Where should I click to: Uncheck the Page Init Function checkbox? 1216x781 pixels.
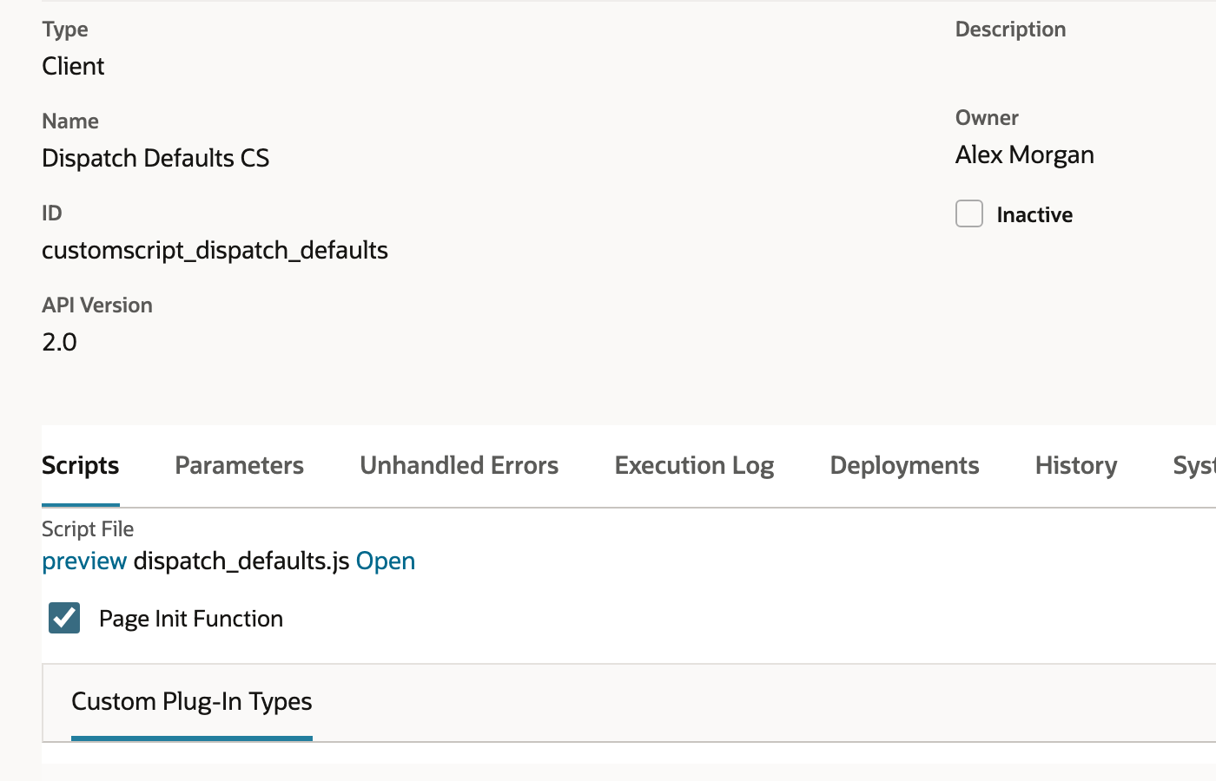pyautogui.click(x=64, y=618)
